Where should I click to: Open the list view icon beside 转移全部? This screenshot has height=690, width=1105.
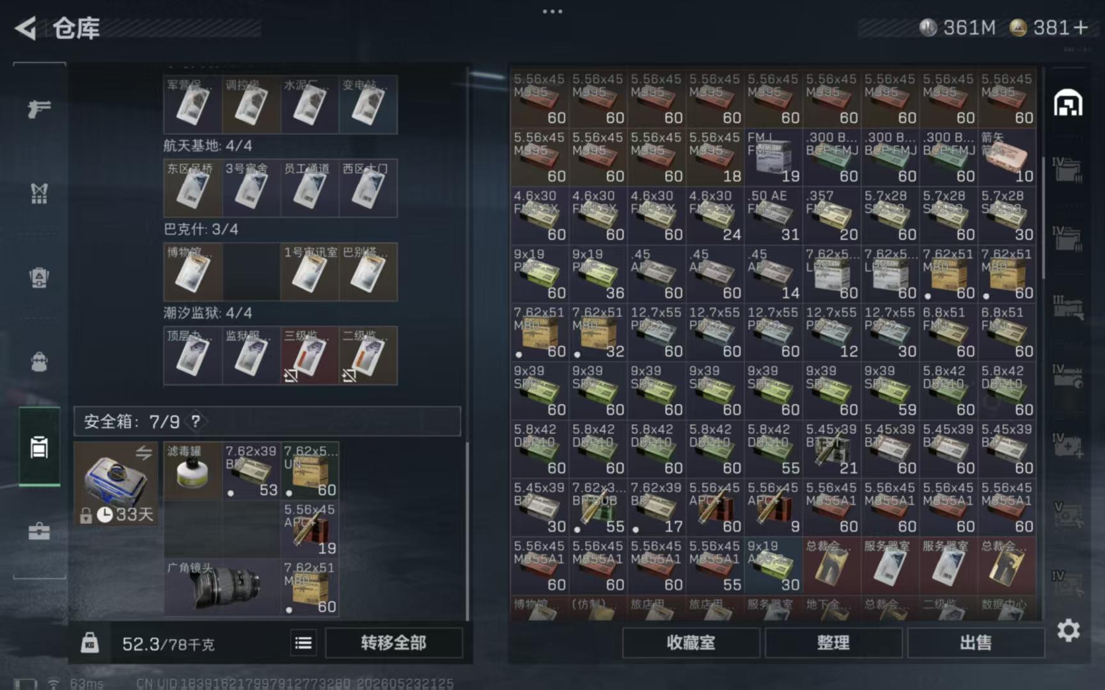[x=303, y=643]
